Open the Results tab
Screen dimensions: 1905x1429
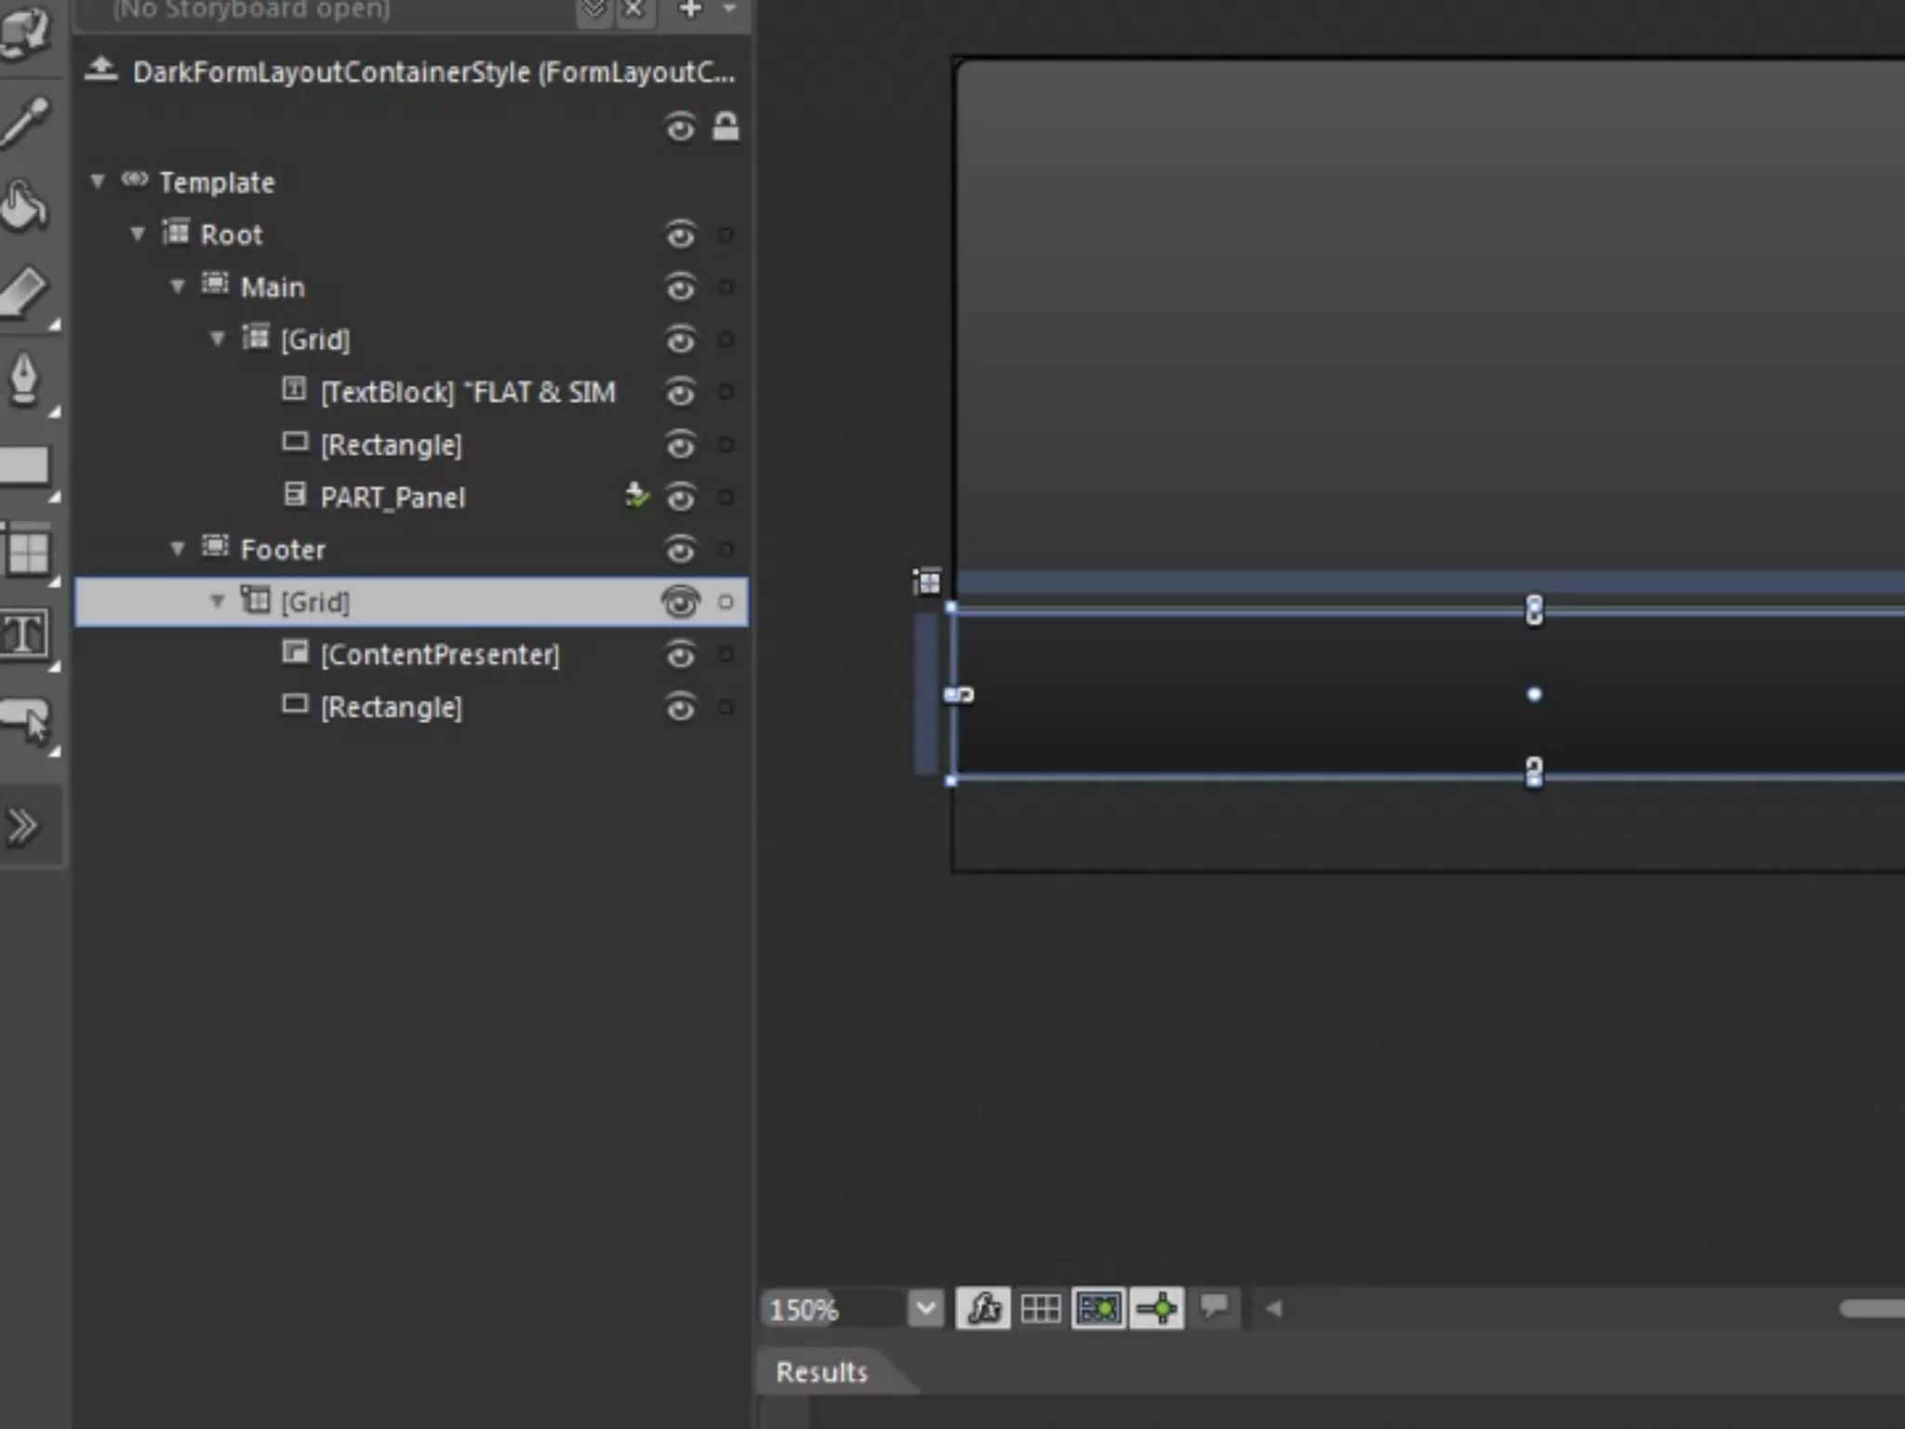821,1371
